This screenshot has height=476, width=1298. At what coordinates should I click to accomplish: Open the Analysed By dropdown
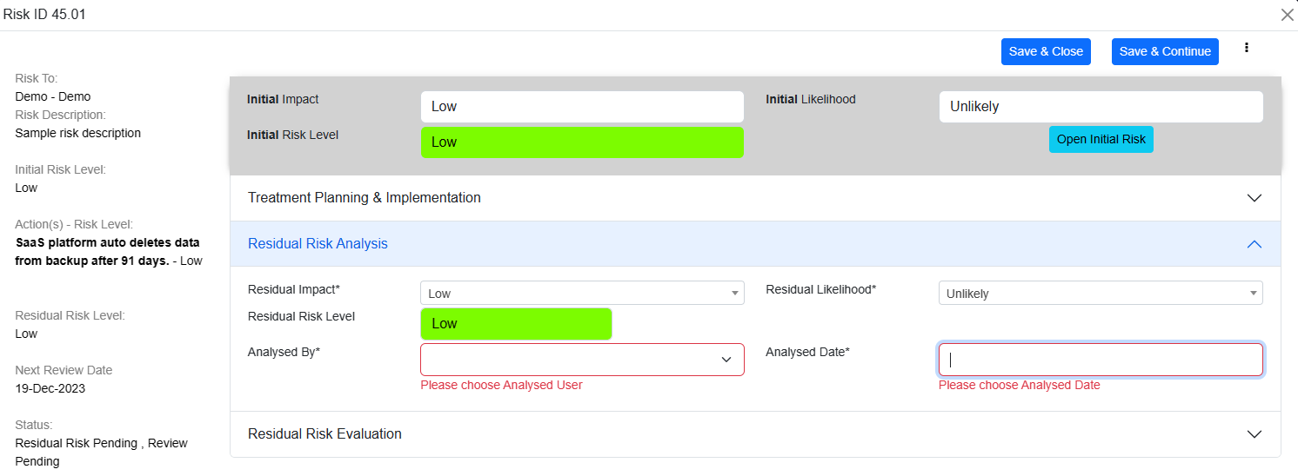tap(581, 360)
